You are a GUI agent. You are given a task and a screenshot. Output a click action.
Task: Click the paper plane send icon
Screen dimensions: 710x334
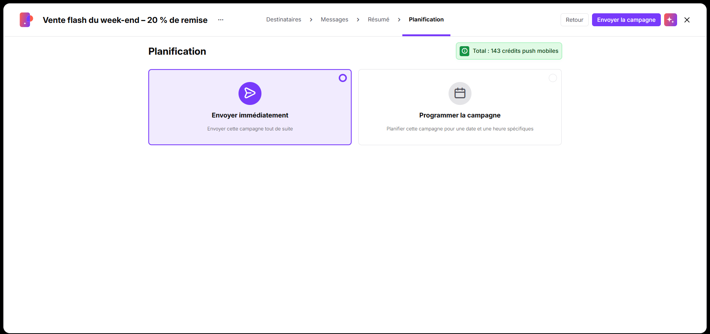click(x=250, y=93)
